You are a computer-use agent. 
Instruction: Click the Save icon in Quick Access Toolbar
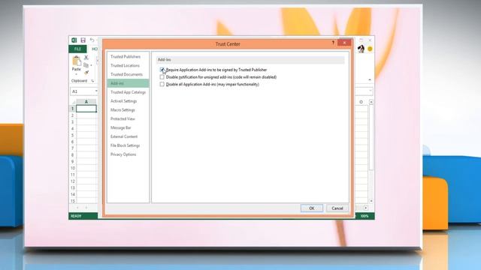[83, 40]
